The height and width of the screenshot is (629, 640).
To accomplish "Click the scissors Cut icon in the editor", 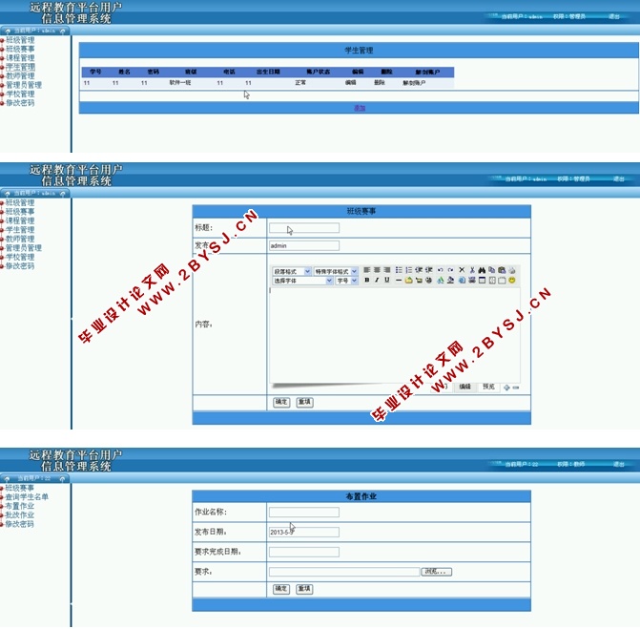I will click(472, 270).
